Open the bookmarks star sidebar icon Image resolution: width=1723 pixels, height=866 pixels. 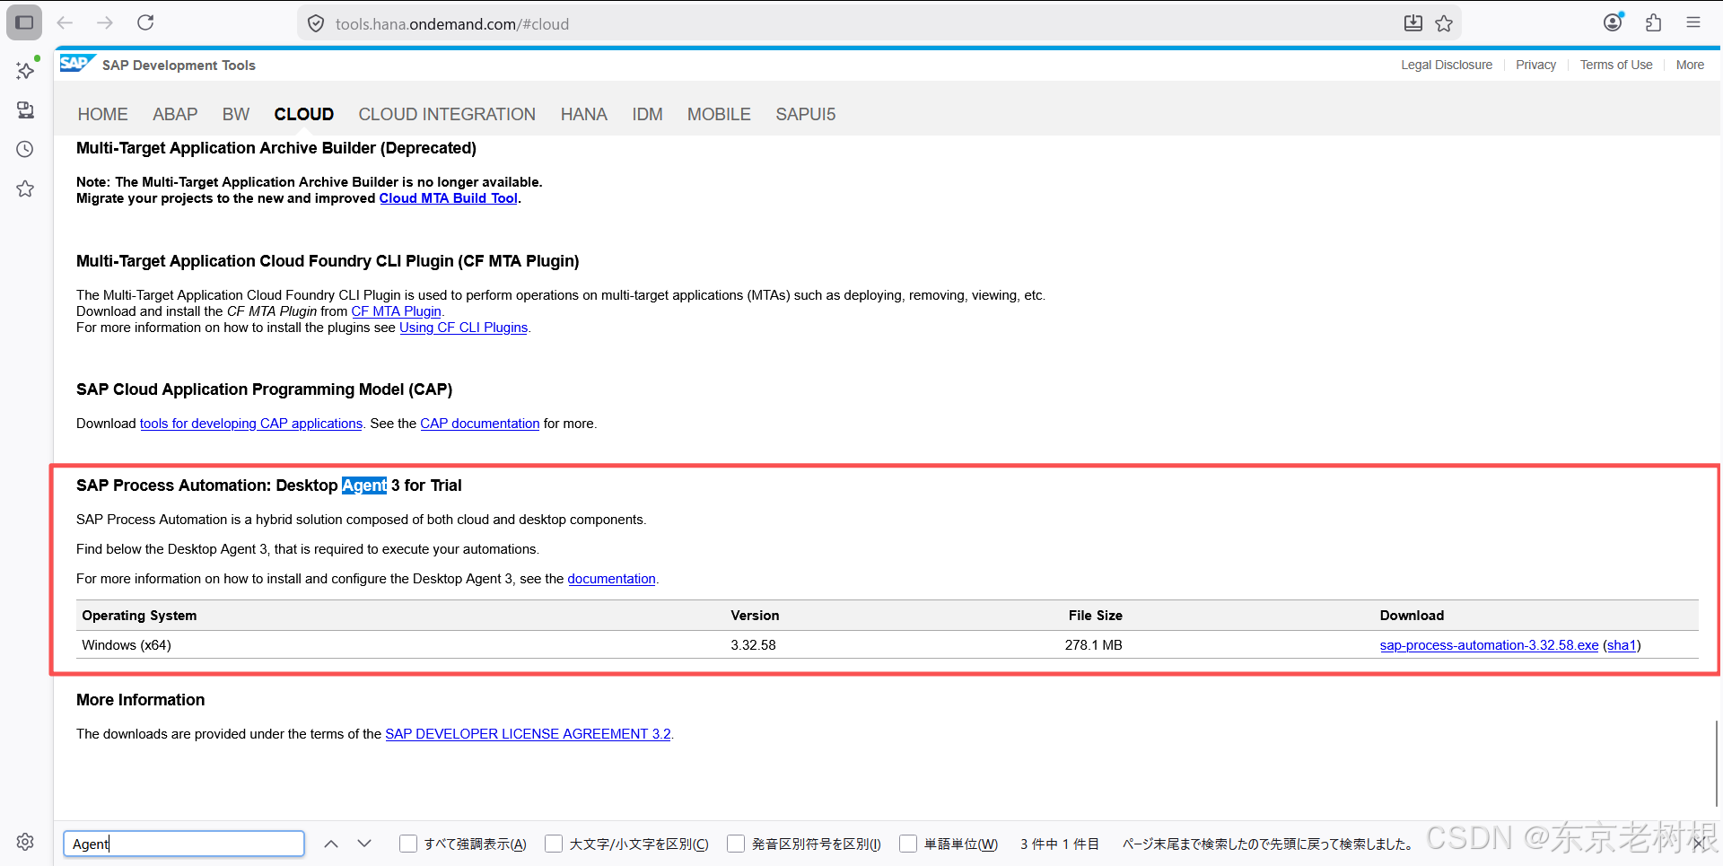(25, 188)
